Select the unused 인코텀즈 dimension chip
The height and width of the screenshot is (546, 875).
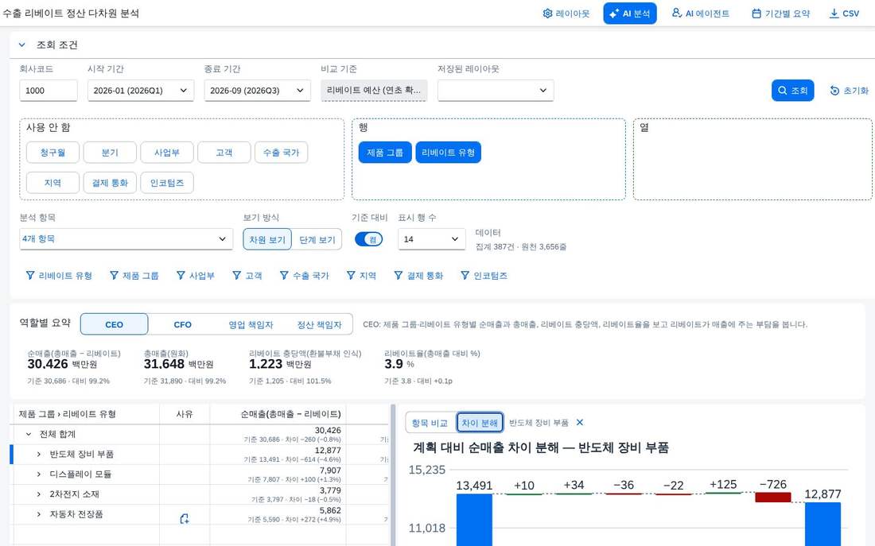167,182
